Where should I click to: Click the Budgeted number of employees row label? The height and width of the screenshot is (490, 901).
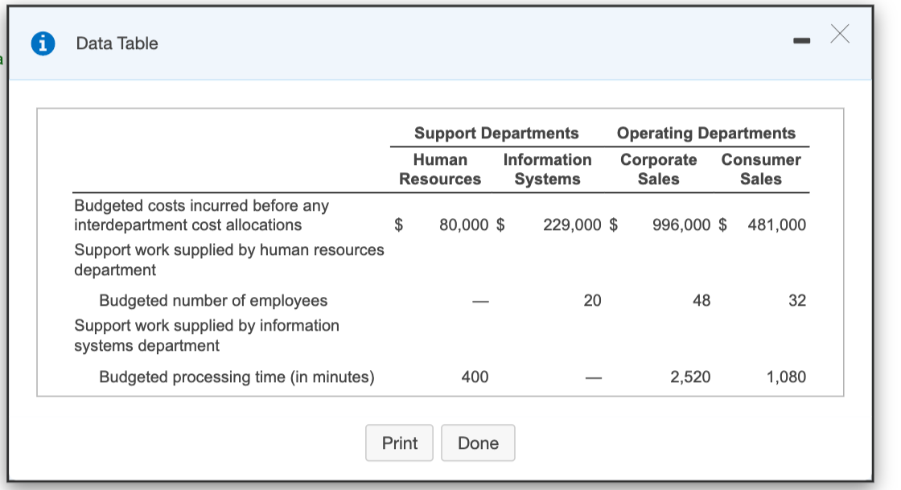(213, 300)
